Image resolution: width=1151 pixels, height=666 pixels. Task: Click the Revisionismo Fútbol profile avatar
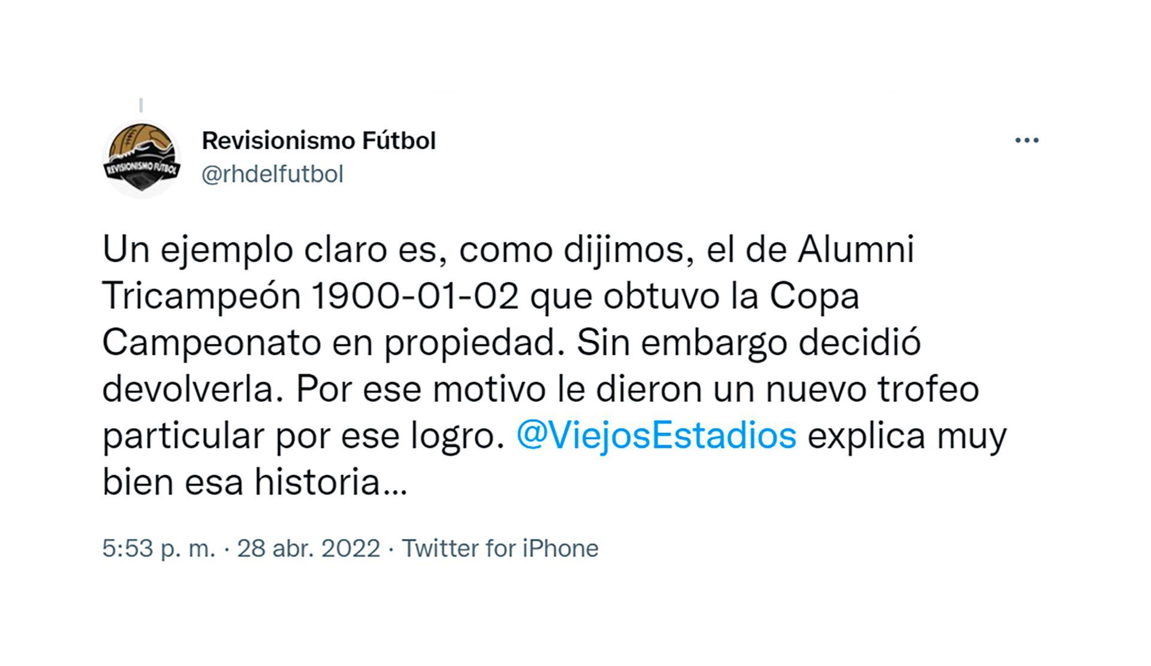point(141,159)
